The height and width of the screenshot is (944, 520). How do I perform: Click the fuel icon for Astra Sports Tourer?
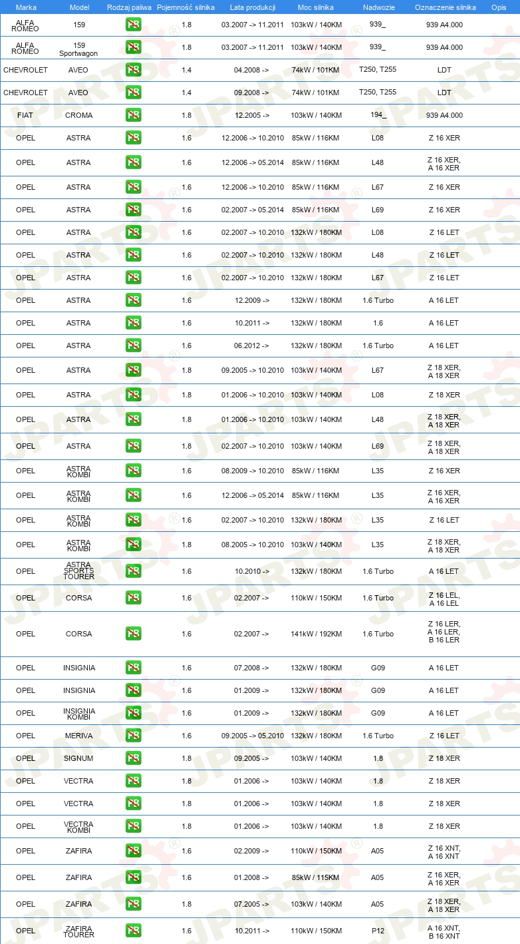coord(133,571)
